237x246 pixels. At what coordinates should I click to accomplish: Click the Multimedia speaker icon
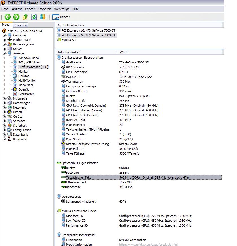(9, 98)
